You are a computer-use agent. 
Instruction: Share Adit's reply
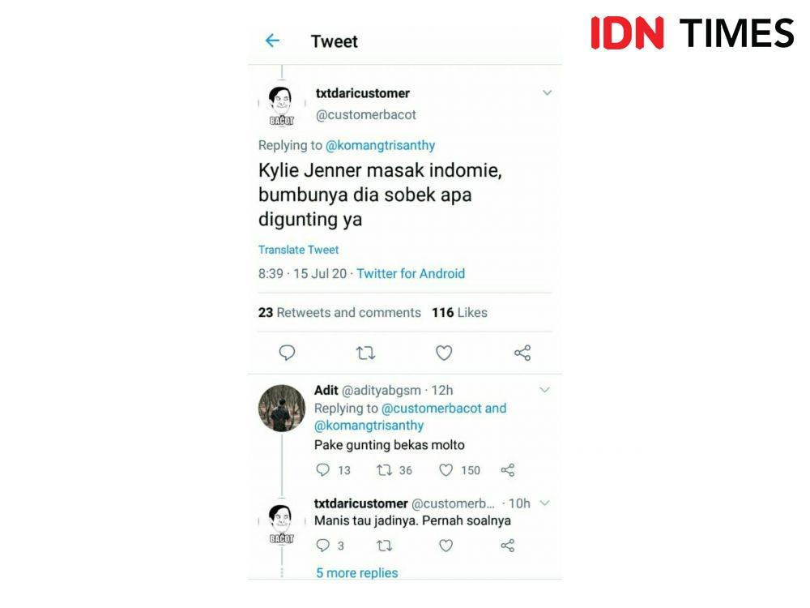click(508, 470)
